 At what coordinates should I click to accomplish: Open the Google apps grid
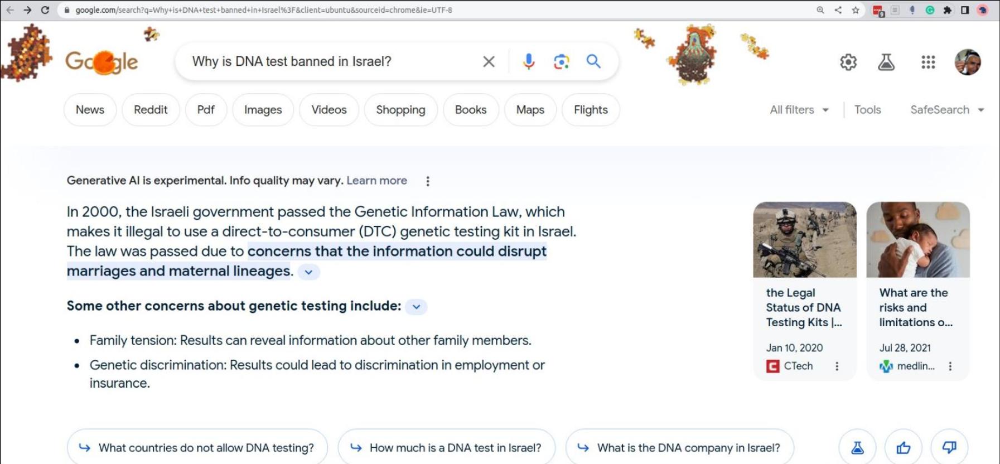[x=927, y=62]
